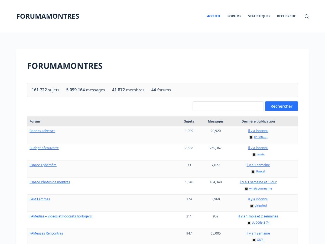Click the '269,367' messages count cell
Image resolution: width=325 pixels, height=244 pixels.
(x=216, y=148)
